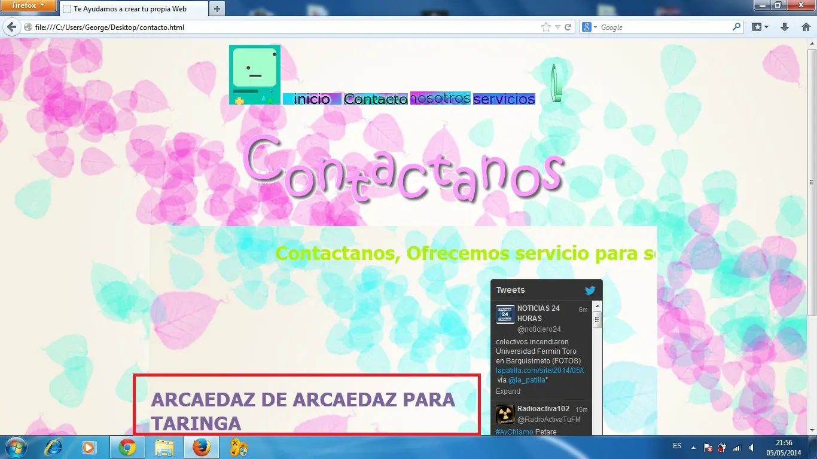Image resolution: width=817 pixels, height=459 pixels.
Task: Click the NOTICIAS 24 HORAS avatar image
Action: click(505, 314)
